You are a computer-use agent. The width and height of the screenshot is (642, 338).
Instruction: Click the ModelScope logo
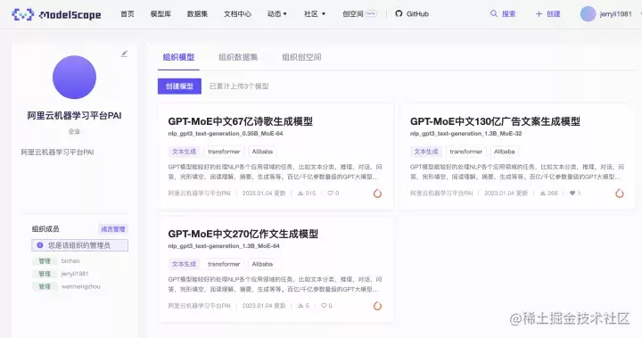pyautogui.click(x=56, y=14)
